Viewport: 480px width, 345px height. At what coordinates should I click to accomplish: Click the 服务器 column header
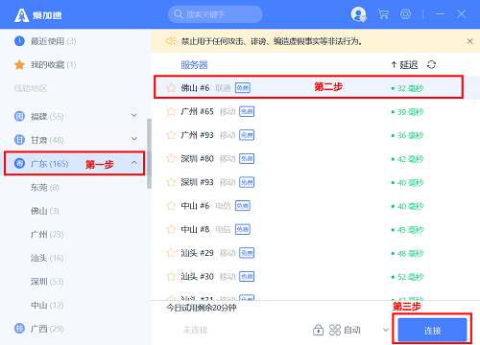[194, 65]
